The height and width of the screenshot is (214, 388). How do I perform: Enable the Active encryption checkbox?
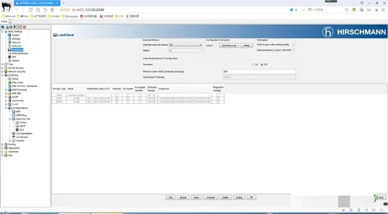point(215,46)
